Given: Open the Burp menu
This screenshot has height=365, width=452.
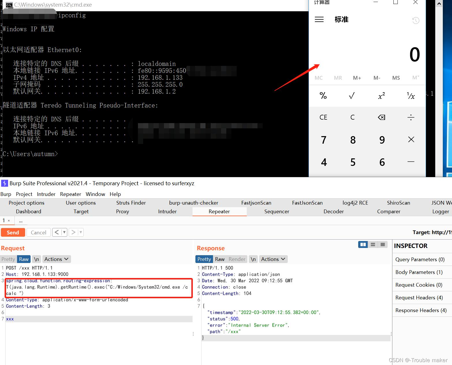Looking at the screenshot, I should (x=6, y=194).
